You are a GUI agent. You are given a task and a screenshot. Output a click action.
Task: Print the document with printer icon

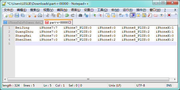tap(40, 15)
